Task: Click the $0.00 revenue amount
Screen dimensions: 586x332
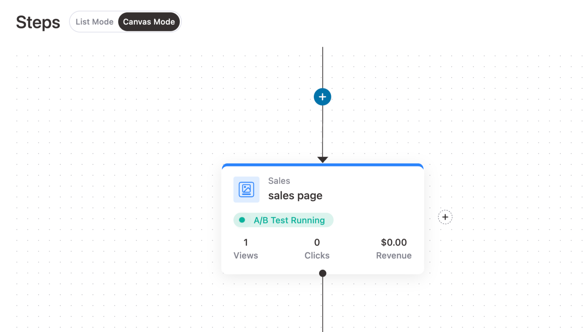Action: [394, 243]
